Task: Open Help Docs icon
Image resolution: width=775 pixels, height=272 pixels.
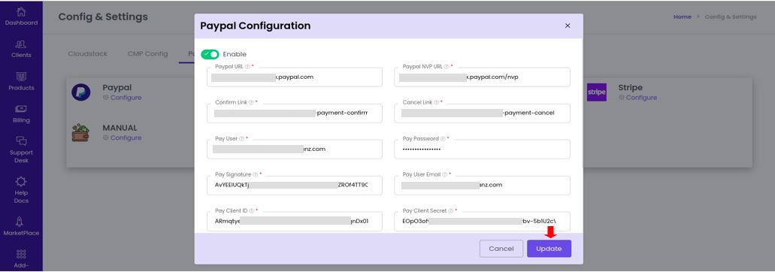Action: [21, 182]
